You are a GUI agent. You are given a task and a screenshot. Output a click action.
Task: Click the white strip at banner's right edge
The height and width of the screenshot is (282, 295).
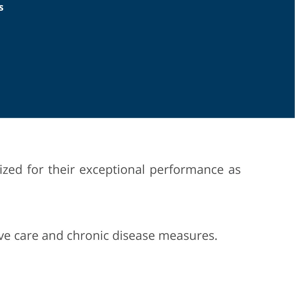295,59
